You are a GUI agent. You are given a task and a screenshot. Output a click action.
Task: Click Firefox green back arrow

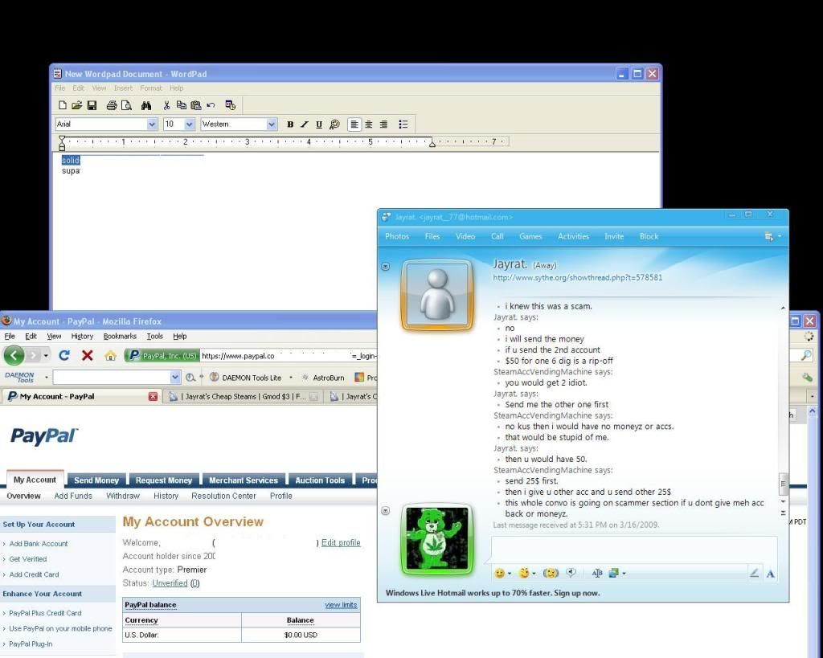(14, 356)
